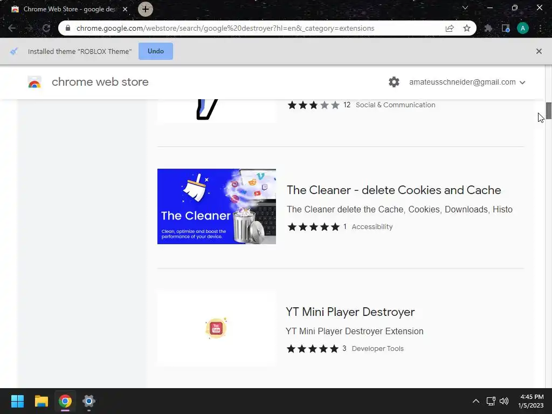This screenshot has height=414, width=552.
Task: Open a new tab with the plus button
Action: tap(146, 9)
